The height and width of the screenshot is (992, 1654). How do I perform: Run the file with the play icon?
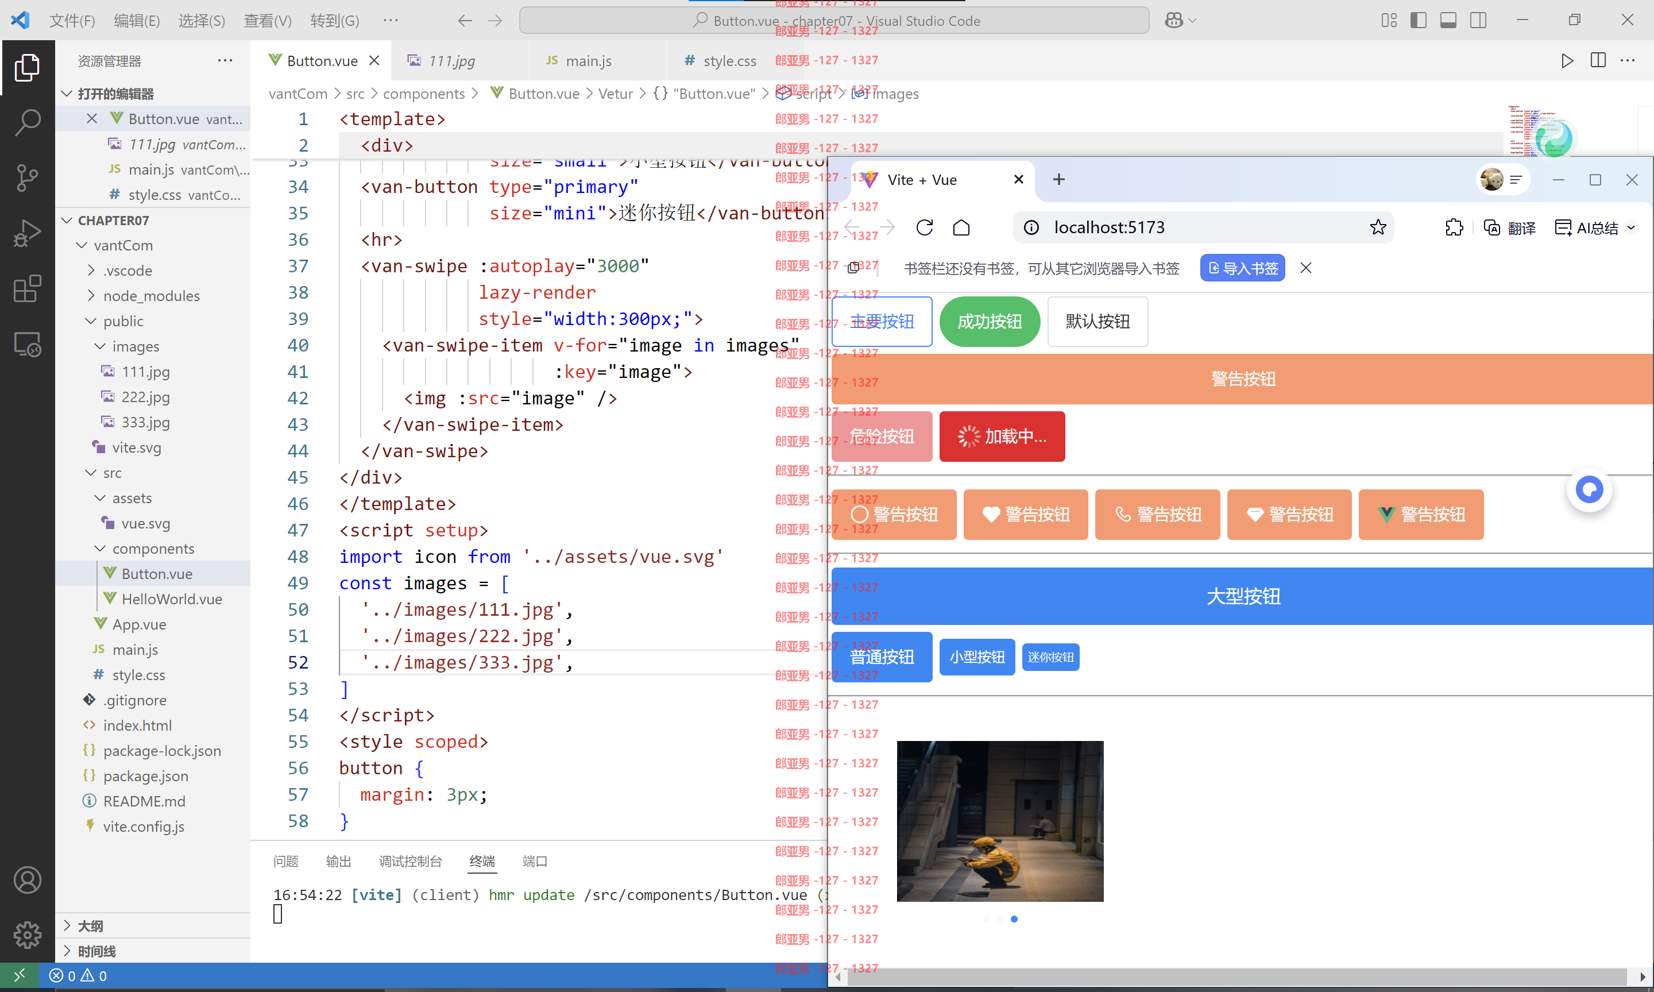(x=1567, y=61)
